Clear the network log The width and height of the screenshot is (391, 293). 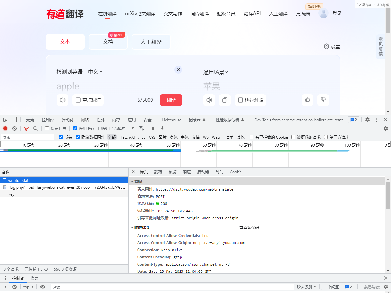click(x=14, y=128)
